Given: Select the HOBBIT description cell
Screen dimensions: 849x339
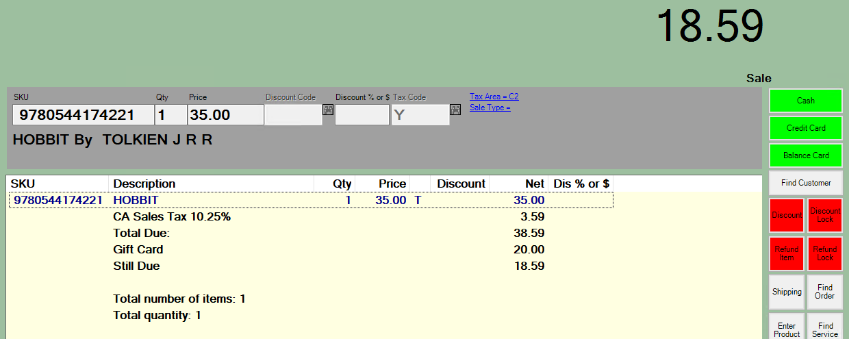Looking at the screenshot, I should [136, 200].
